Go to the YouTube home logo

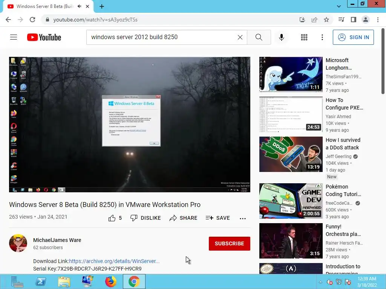[44, 37]
